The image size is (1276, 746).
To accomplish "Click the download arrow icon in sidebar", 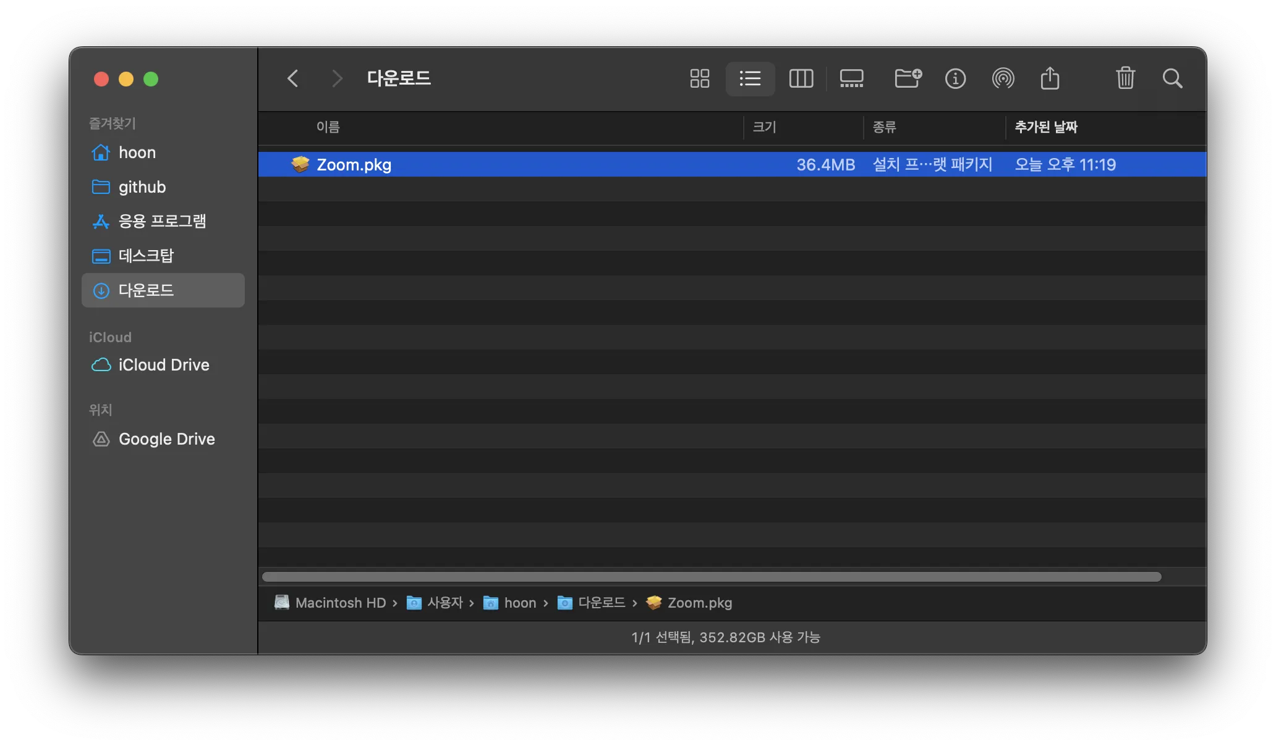I will [101, 290].
